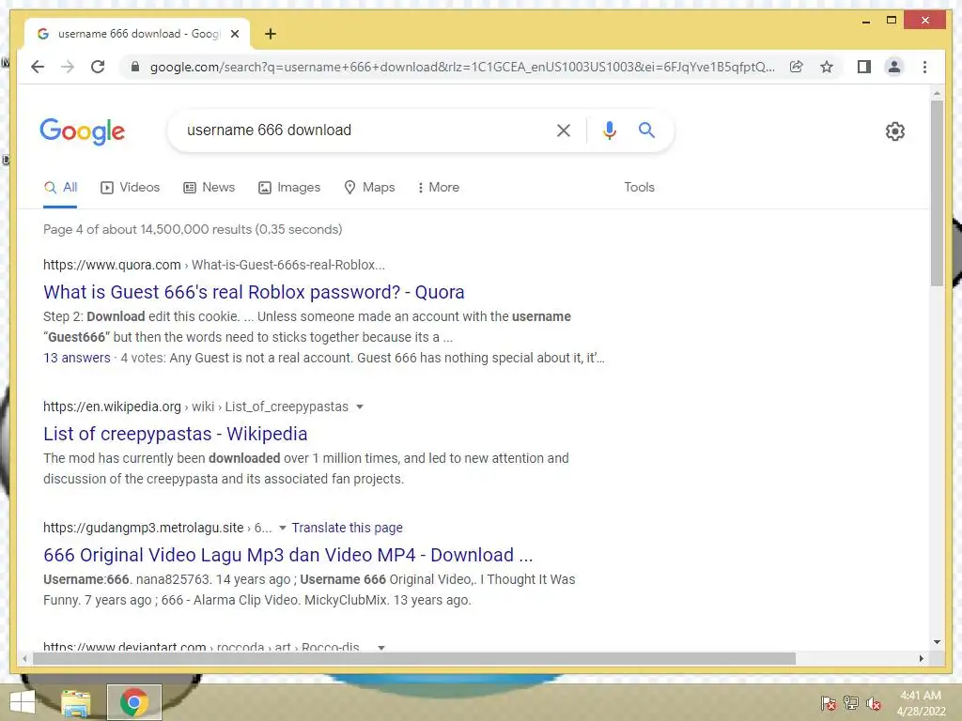
Task: Focus the Chrome address bar URL
Action: coord(462,67)
